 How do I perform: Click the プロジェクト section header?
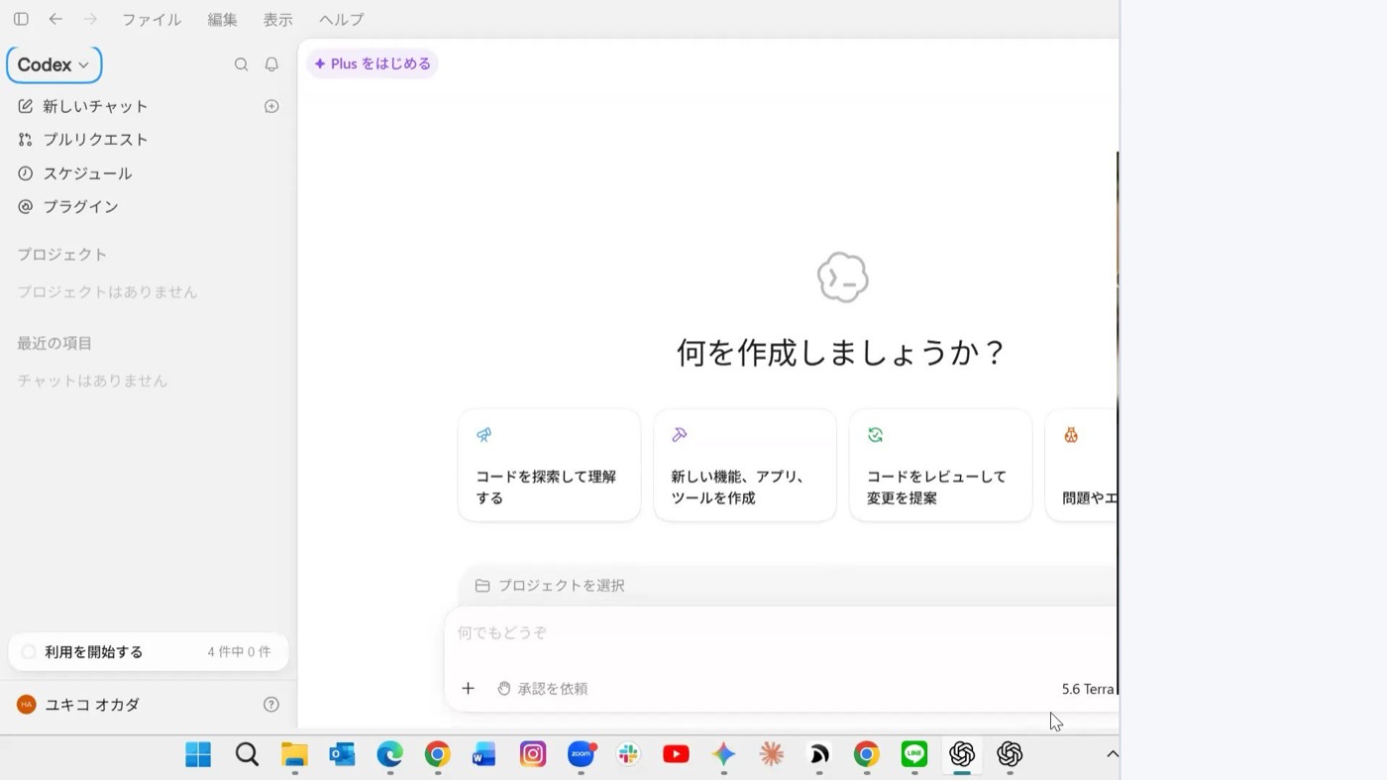(61, 255)
